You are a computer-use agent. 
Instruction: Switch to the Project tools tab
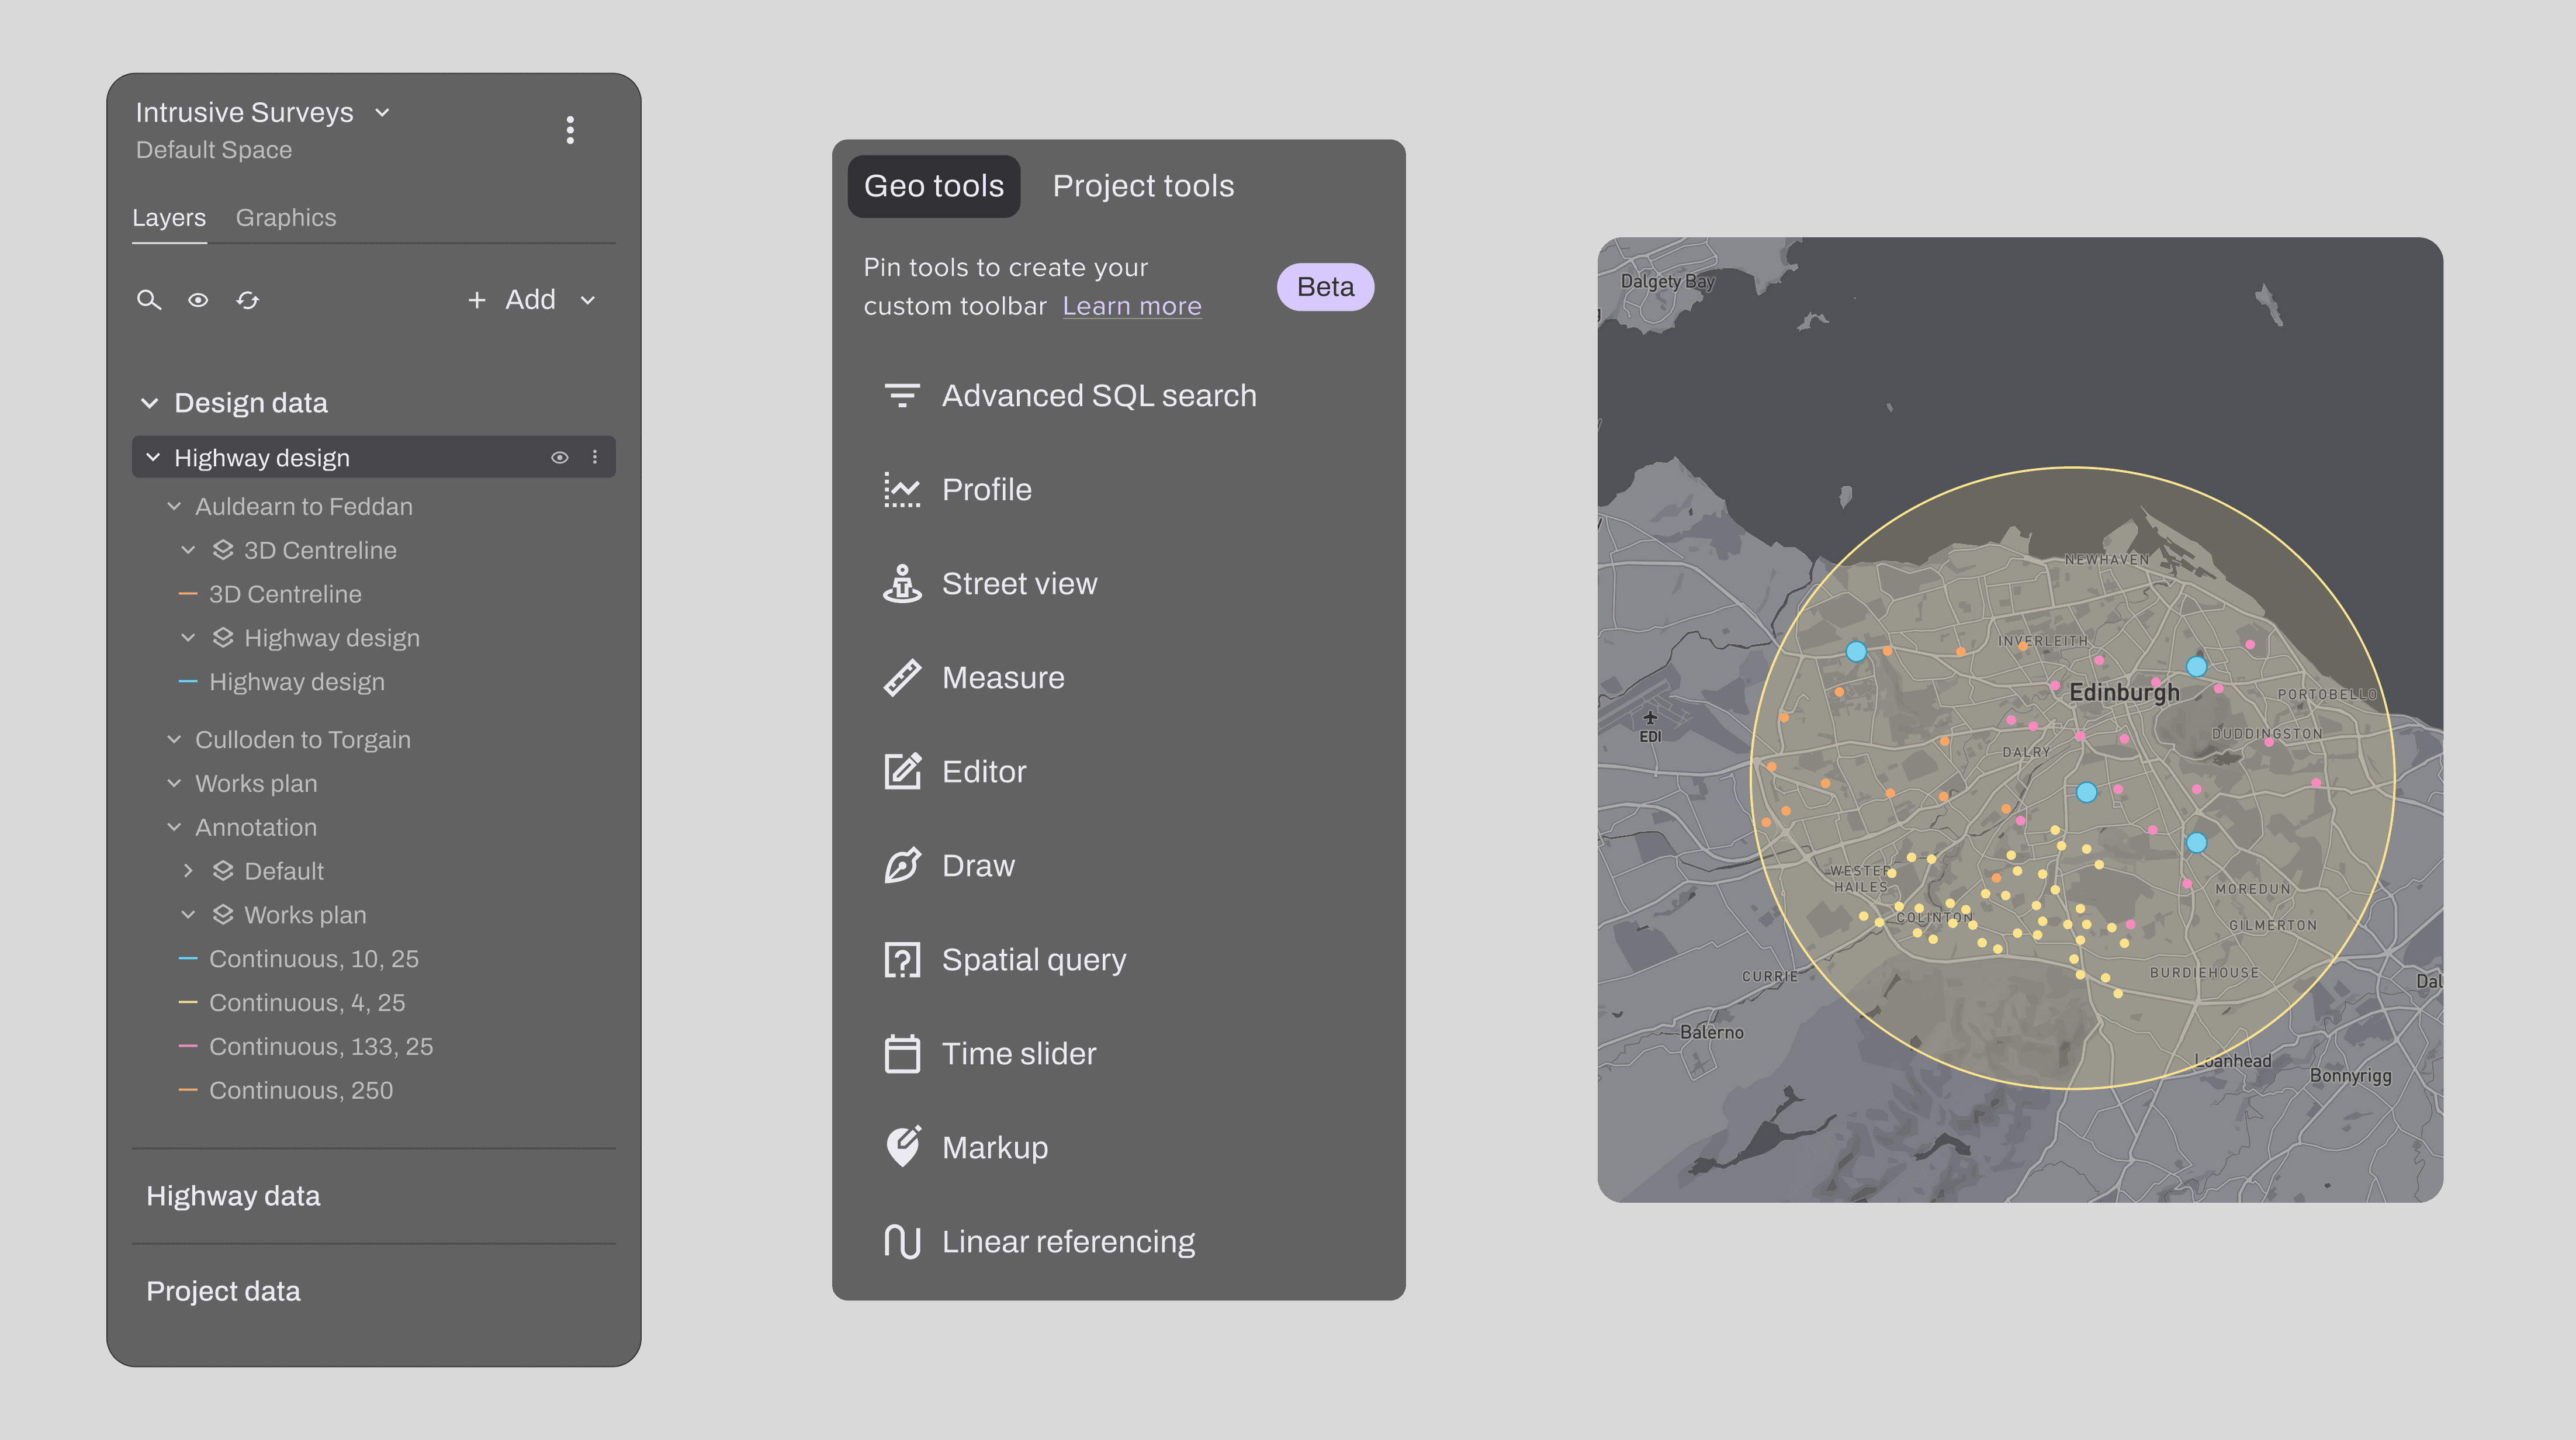click(1142, 186)
